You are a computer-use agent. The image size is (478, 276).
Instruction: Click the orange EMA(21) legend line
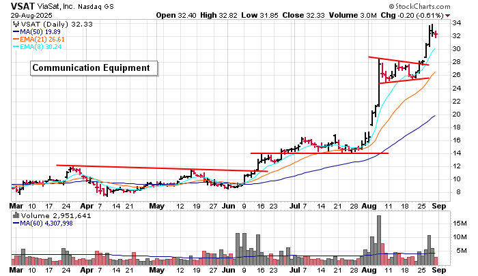(x=16, y=40)
